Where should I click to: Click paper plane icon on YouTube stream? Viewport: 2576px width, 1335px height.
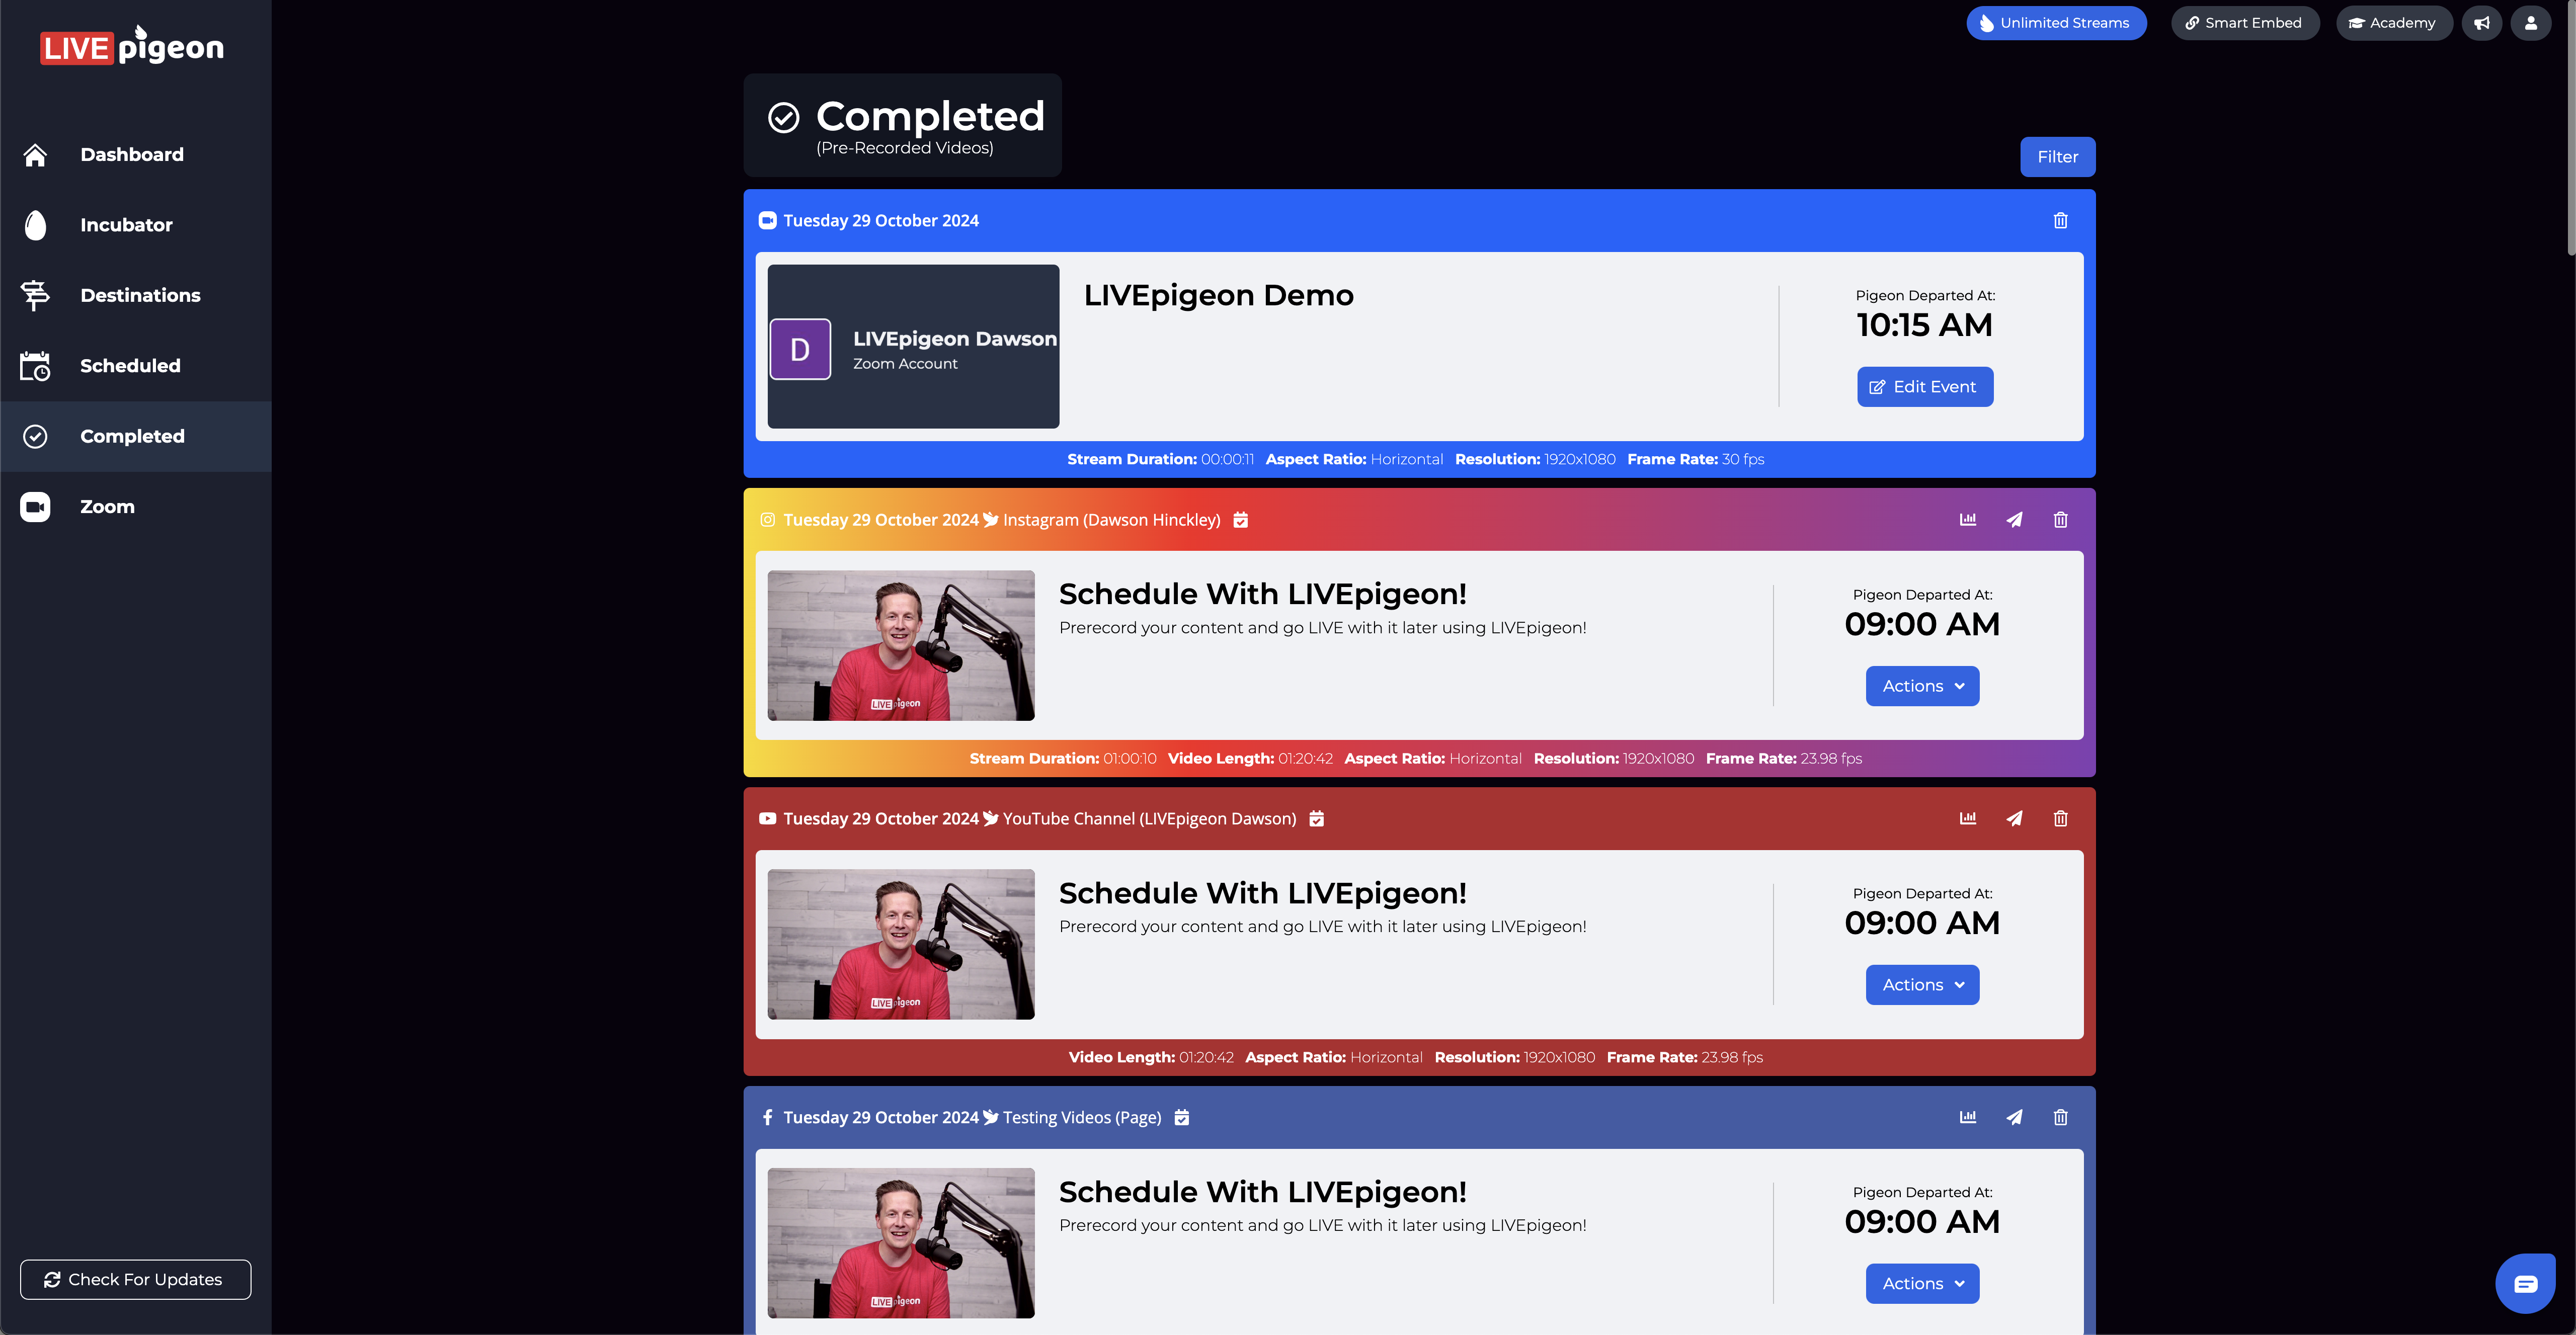point(2014,818)
